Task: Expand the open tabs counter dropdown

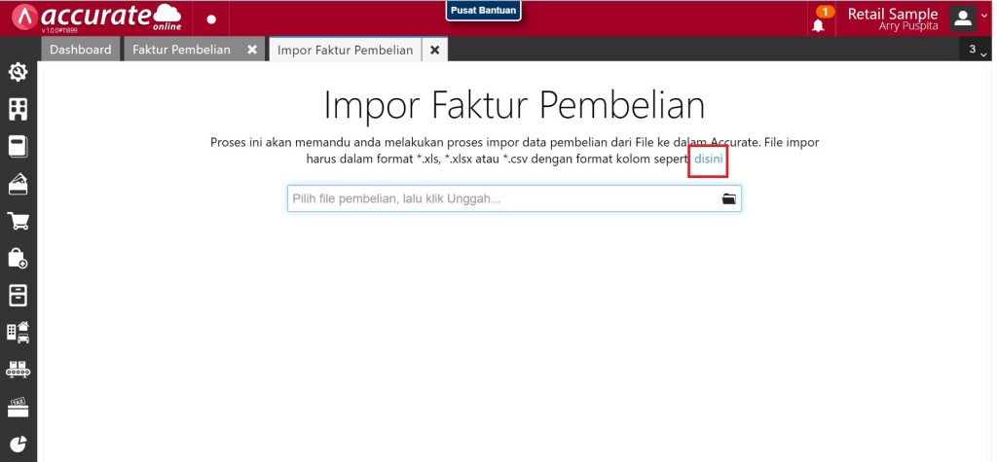Action: (x=978, y=50)
